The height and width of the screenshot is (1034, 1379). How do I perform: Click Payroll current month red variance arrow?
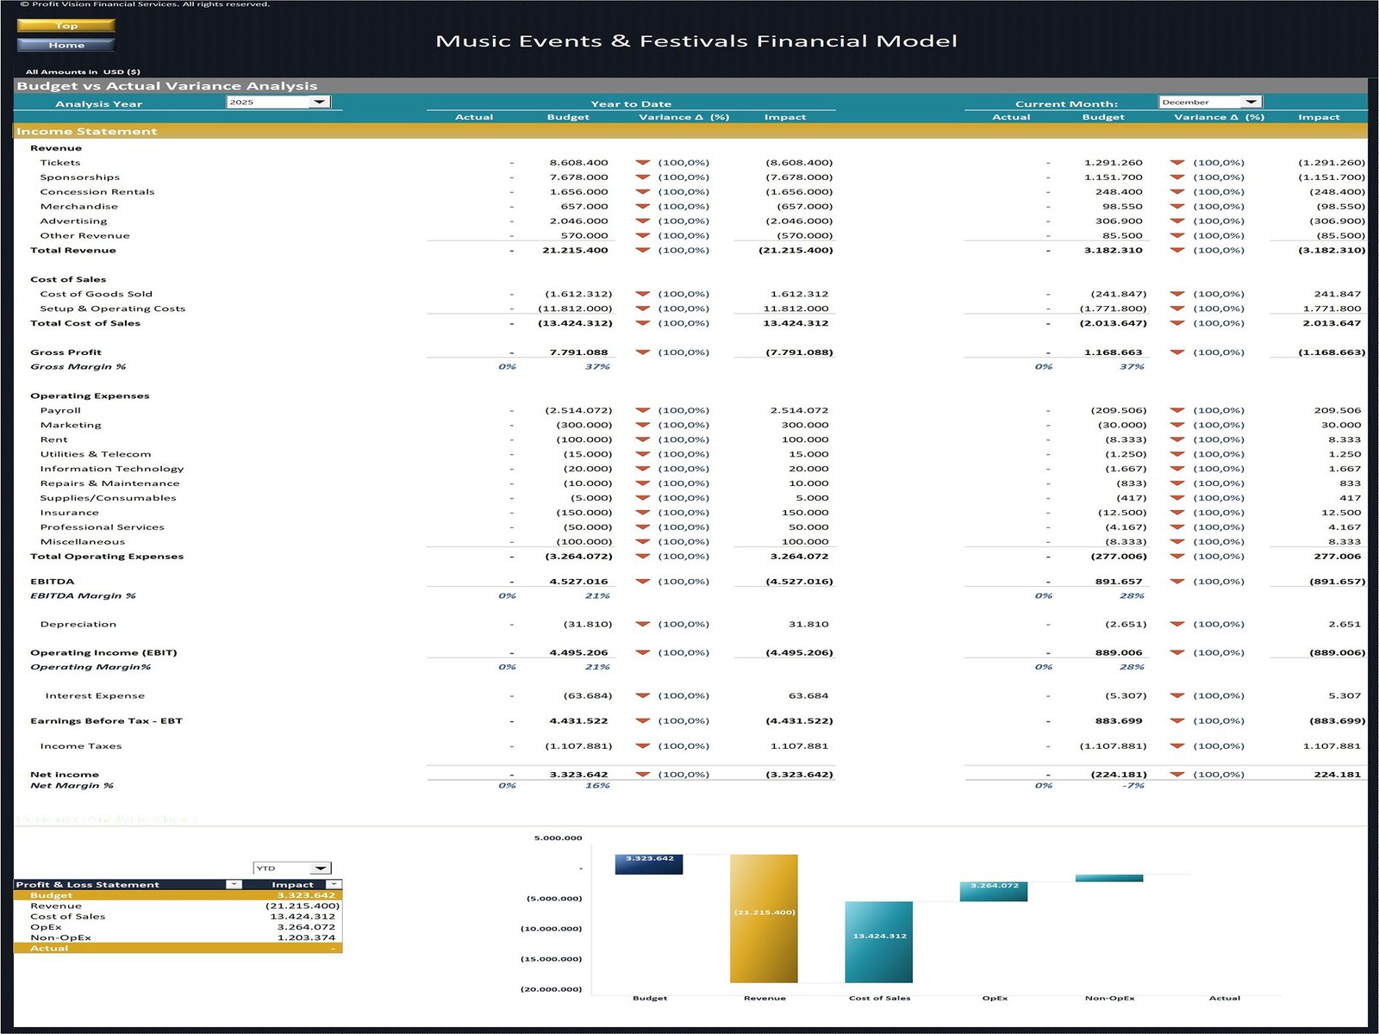pyautogui.click(x=1177, y=411)
